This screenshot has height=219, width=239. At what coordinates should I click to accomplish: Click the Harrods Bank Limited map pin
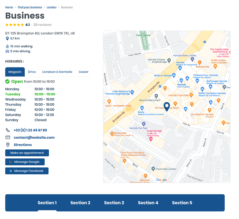click(192, 59)
